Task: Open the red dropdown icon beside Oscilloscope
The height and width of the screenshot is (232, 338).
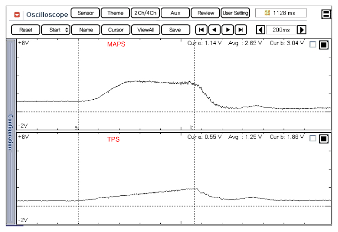Action: (x=17, y=15)
